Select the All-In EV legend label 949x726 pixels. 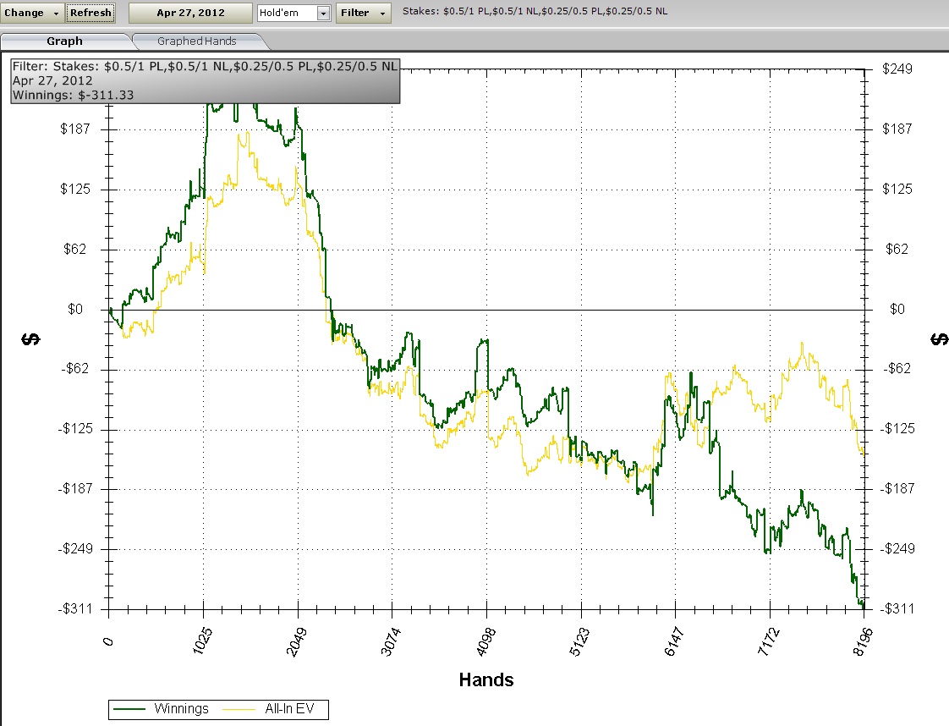[292, 709]
